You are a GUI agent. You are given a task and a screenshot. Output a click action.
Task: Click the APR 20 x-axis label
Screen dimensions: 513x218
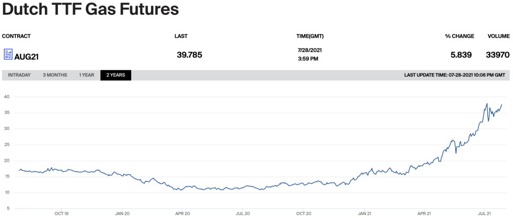point(183,213)
